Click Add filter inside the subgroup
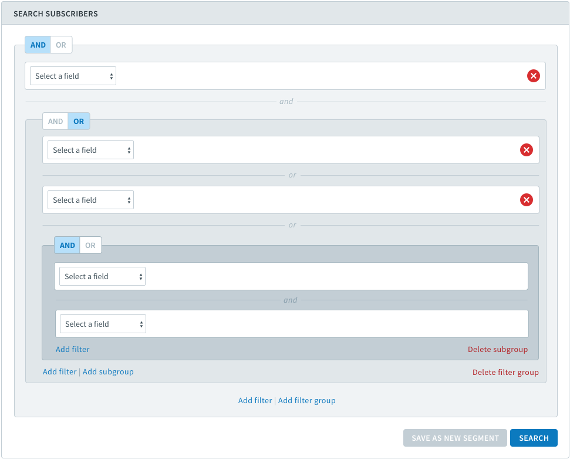The width and height of the screenshot is (570, 459). click(72, 350)
